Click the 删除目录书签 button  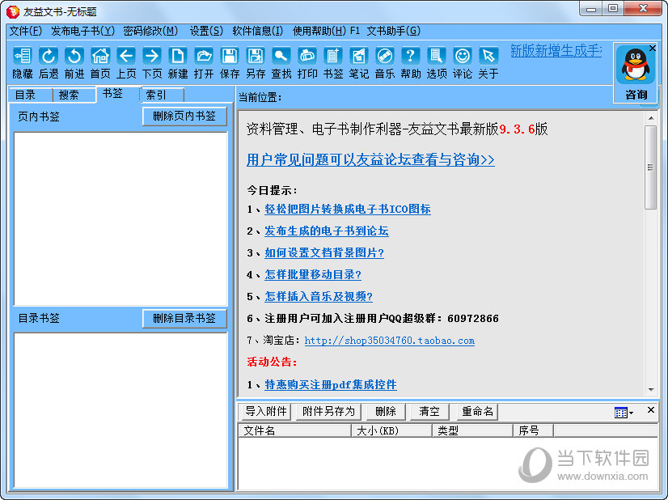pyautogui.click(x=184, y=318)
